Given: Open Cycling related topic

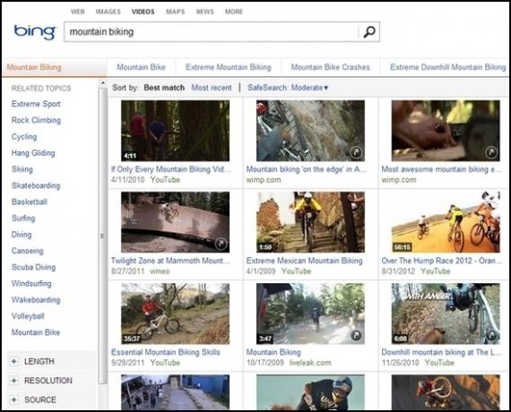Looking at the screenshot, I should [x=24, y=137].
